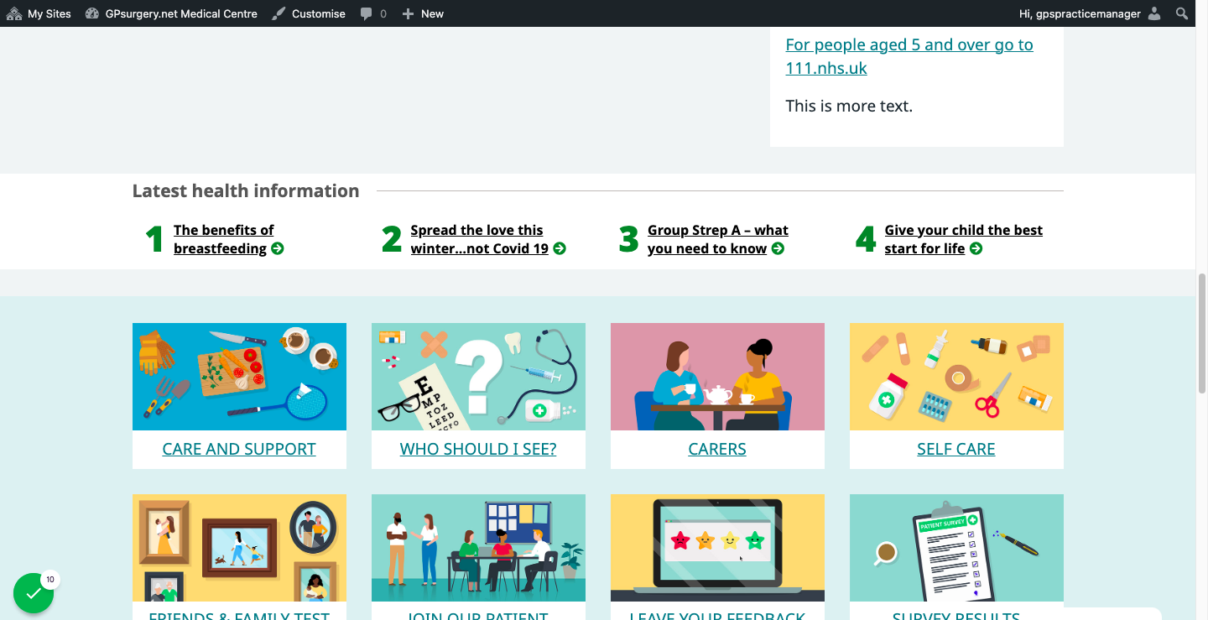Click arrow icon after Group Strep A headline

click(778, 248)
